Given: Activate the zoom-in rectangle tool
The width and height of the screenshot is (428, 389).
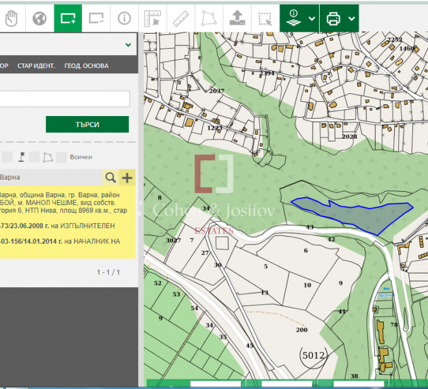Looking at the screenshot, I should (68, 19).
